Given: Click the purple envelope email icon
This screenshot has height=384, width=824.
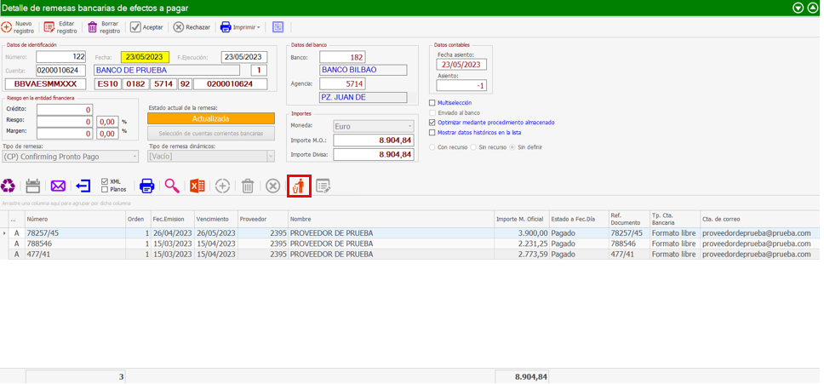Looking at the screenshot, I should click(58, 186).
